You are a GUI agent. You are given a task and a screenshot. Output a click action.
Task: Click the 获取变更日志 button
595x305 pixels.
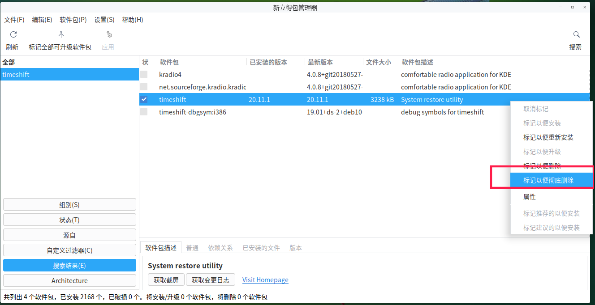(x=211, y=280)
